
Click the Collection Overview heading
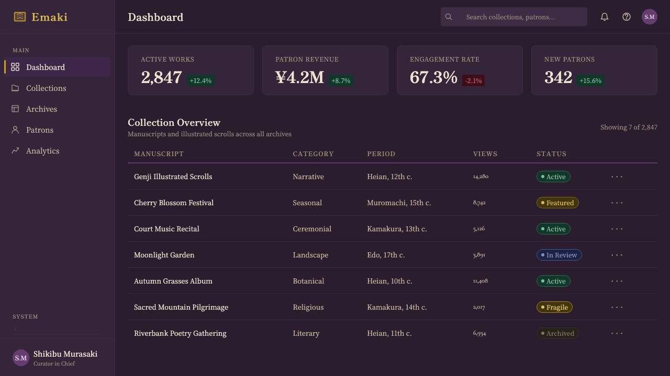tap(174, 122)
